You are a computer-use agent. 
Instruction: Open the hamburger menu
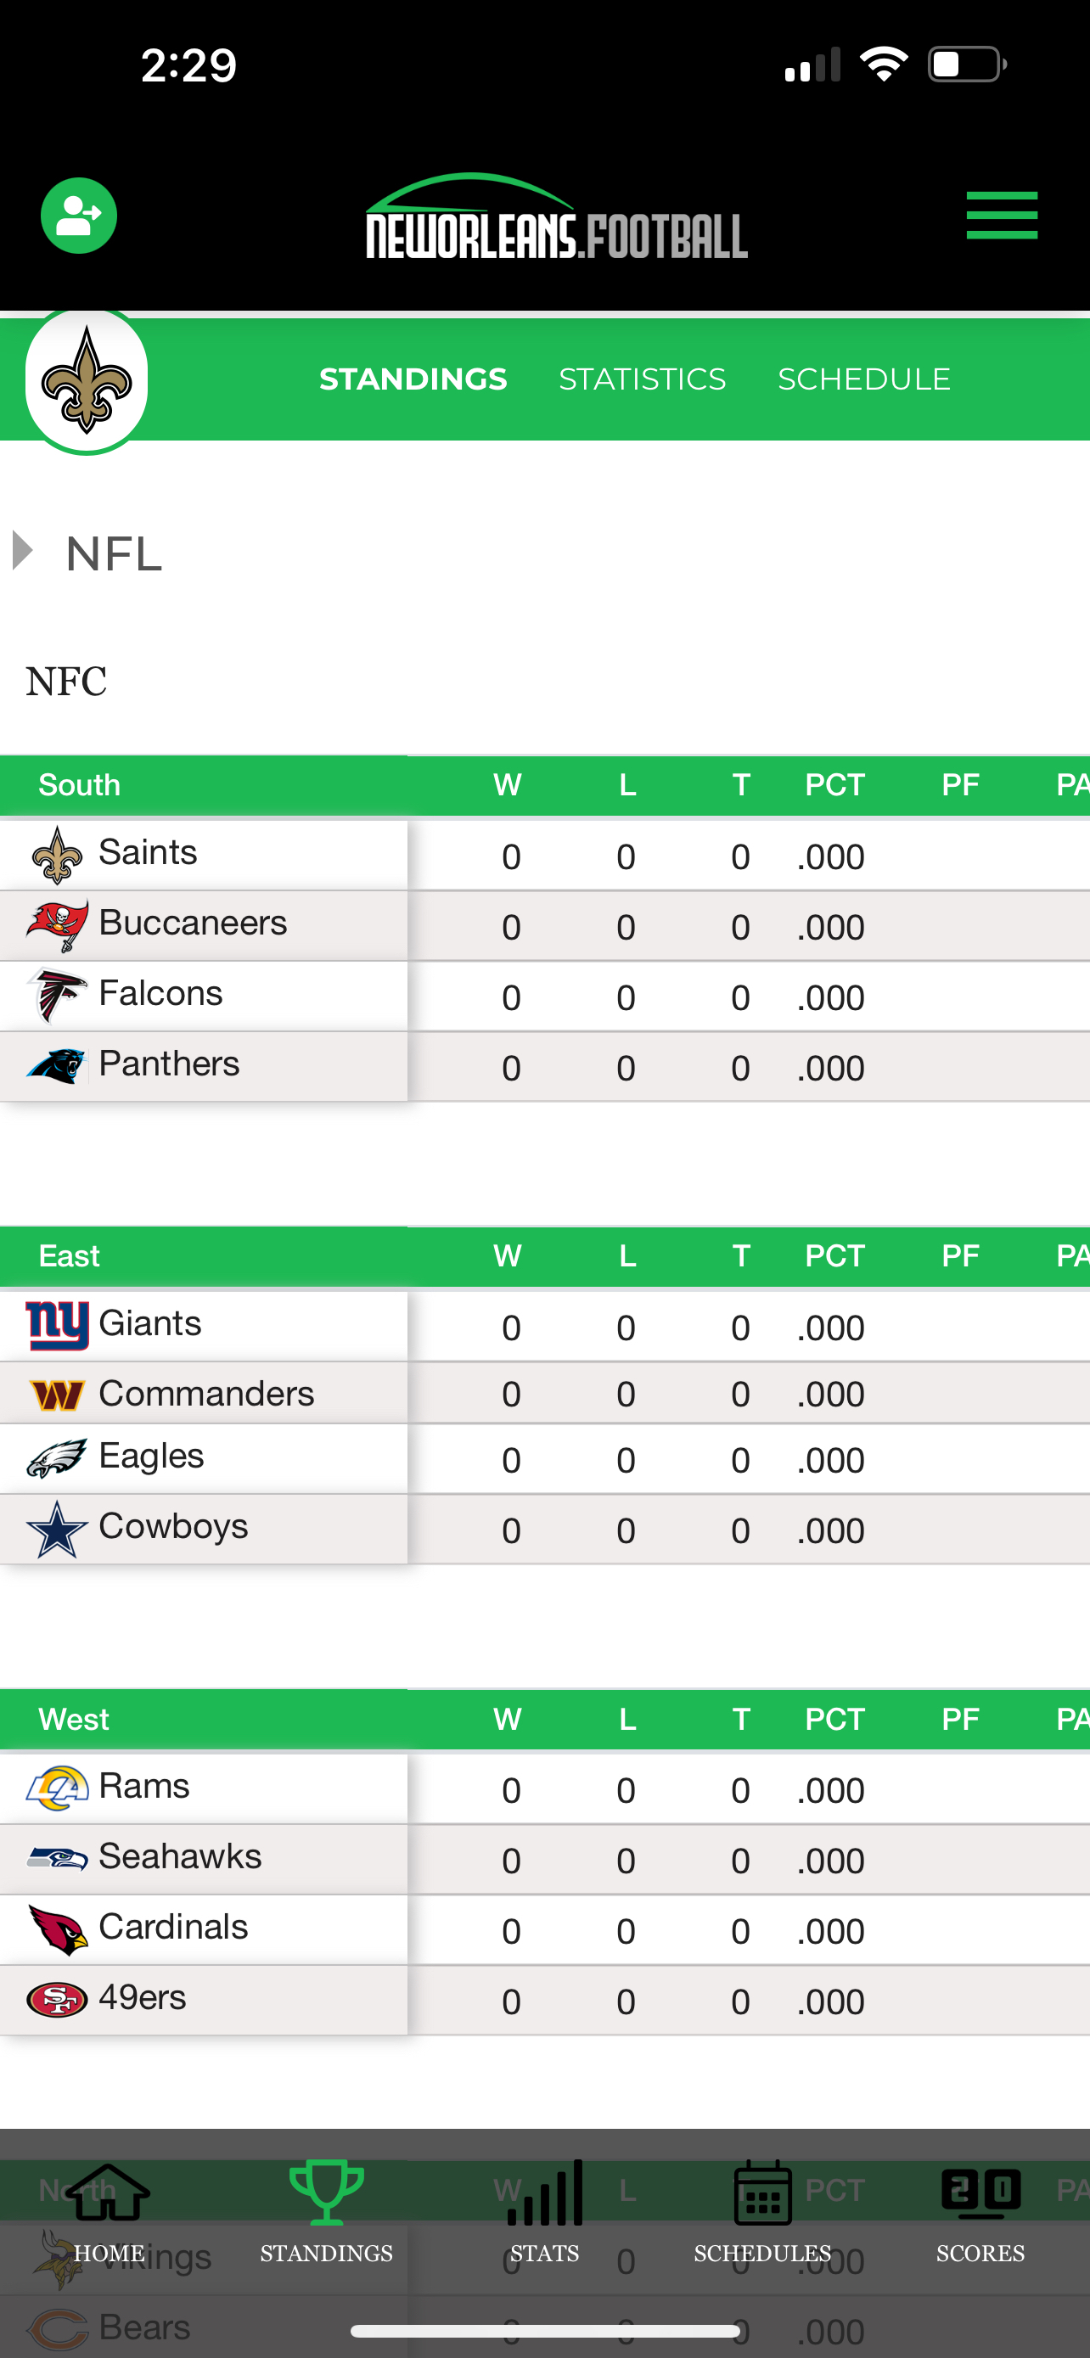1001,216
